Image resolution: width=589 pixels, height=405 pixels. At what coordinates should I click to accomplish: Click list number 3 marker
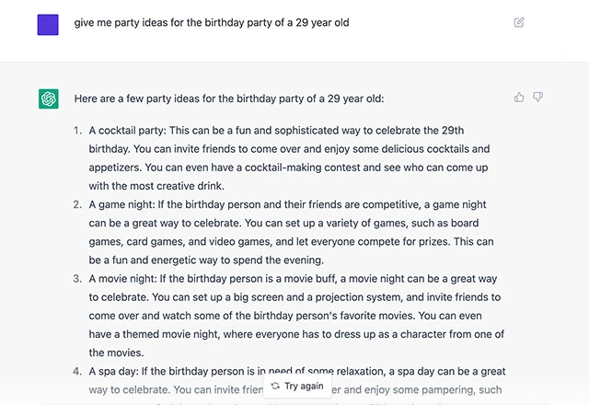[x=77, y=279]
